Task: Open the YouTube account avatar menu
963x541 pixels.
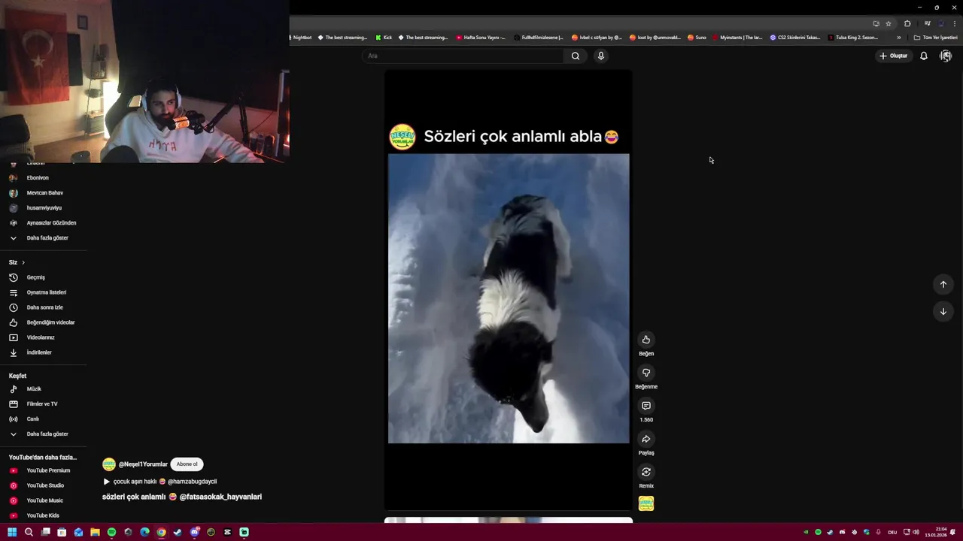Action: tap(946, 56)
